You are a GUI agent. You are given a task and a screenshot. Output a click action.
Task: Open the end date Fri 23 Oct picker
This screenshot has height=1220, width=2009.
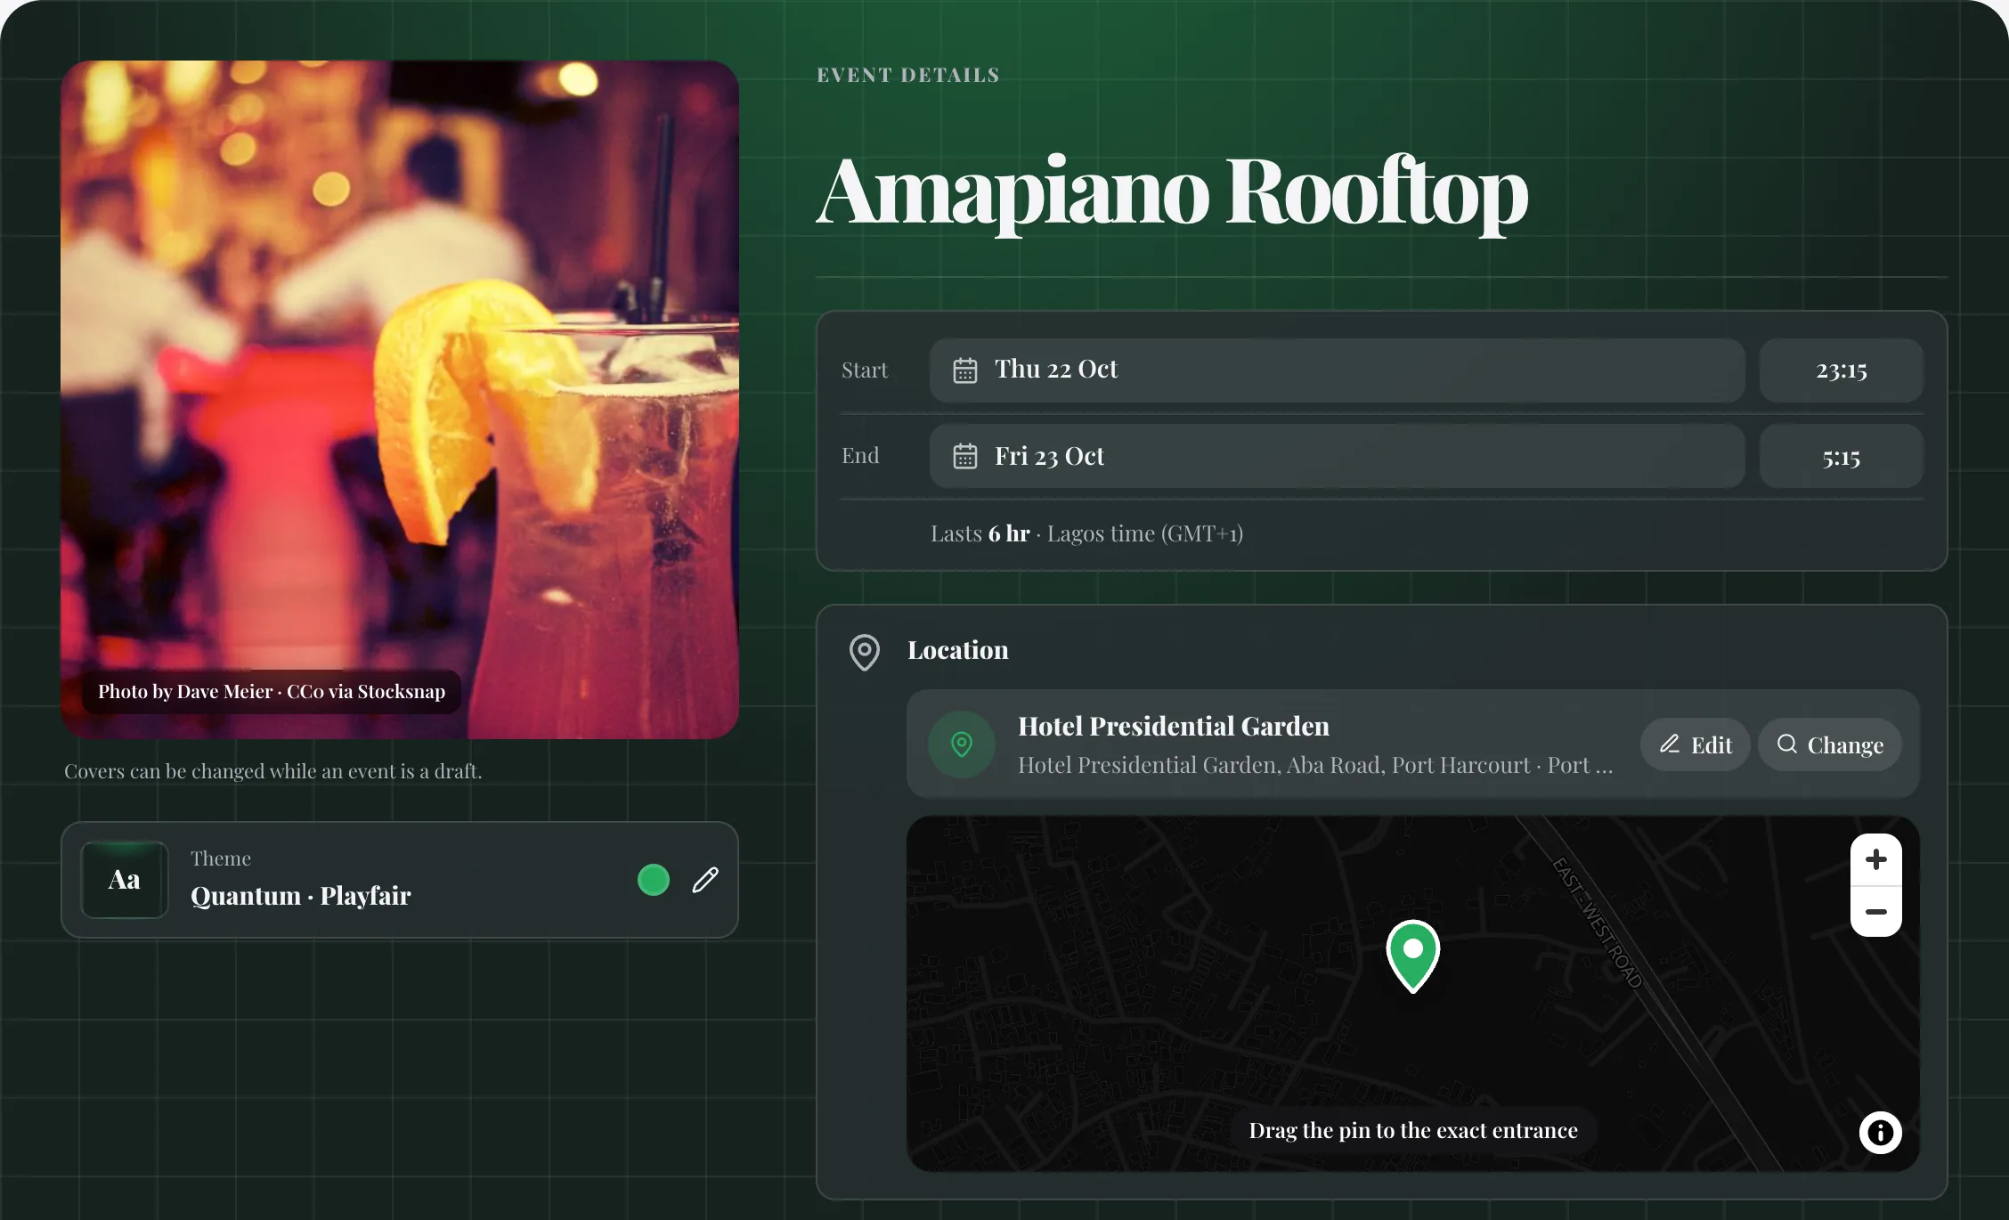1337,456
